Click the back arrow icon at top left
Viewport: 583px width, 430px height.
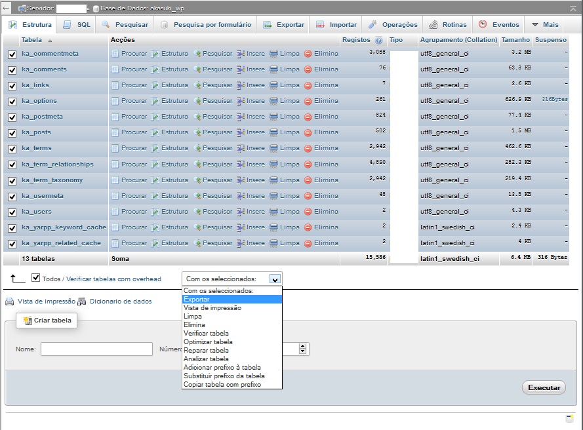(x=6, y=8)
